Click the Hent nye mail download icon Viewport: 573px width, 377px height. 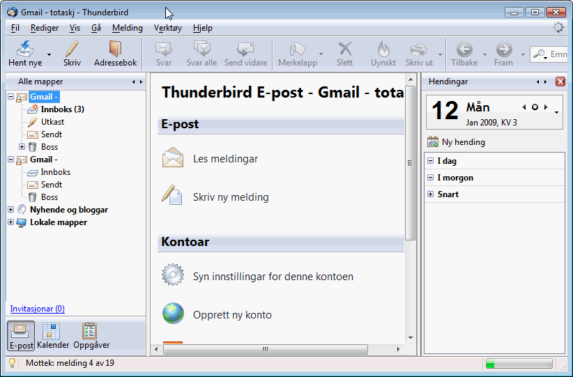[x=25, y=49]
